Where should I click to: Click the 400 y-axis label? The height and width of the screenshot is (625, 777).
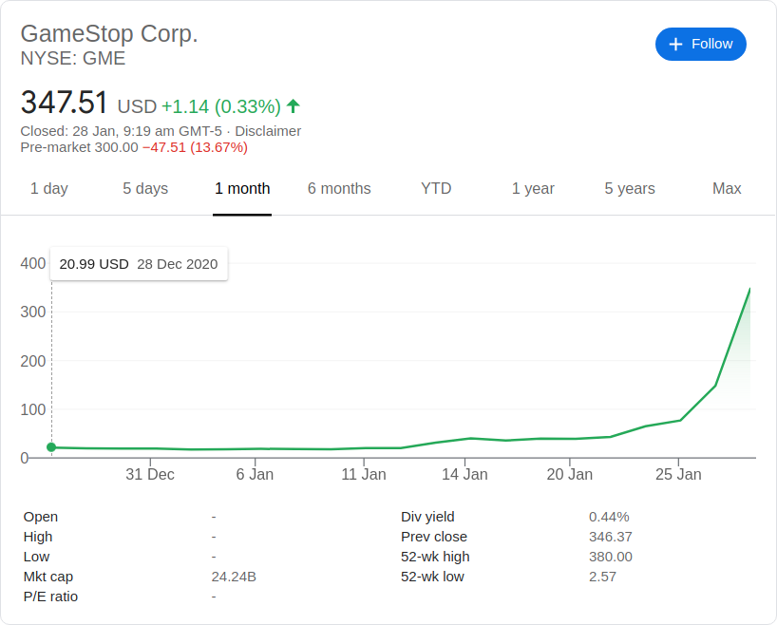click(33, 263)
